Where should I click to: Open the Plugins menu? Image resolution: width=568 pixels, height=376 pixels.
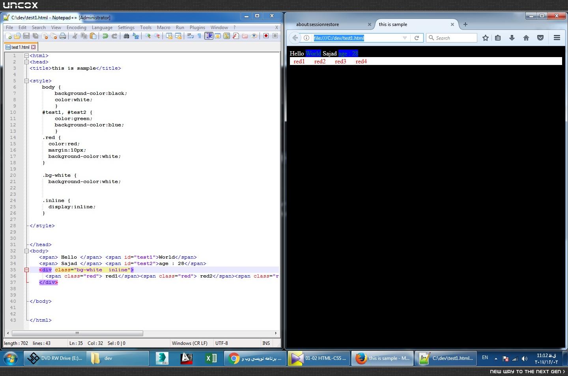pos(197,28)
